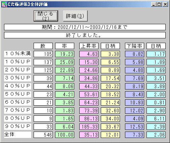Select the １０％未満 row label

pos(18,54)
